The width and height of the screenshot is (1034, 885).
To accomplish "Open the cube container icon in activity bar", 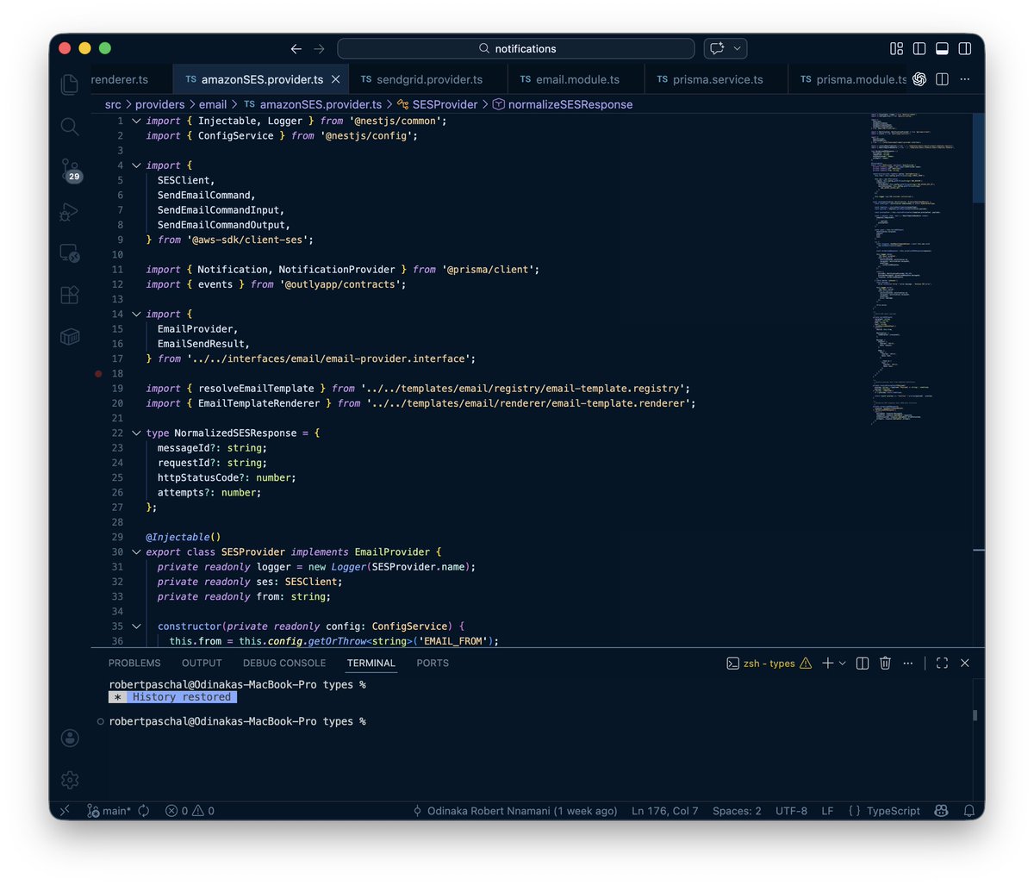I will [x=70, y=337].
